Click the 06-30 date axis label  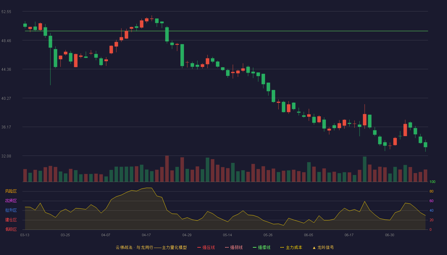tap(390, 235)
